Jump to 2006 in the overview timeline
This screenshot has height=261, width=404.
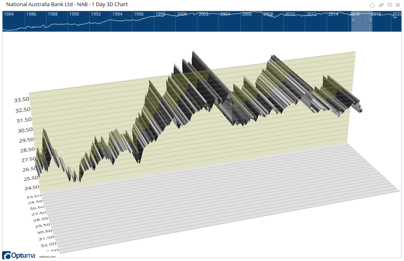coord(246,14)
